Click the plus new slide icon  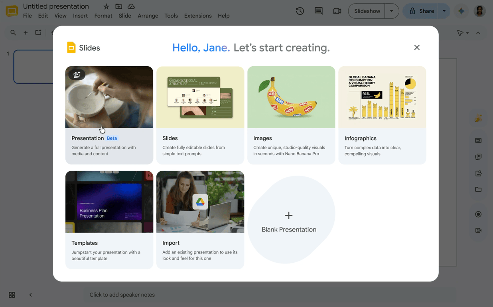coord(26,33)
